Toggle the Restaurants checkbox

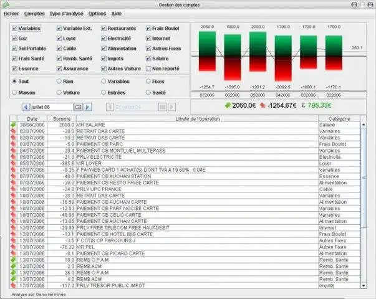(104, 28)
